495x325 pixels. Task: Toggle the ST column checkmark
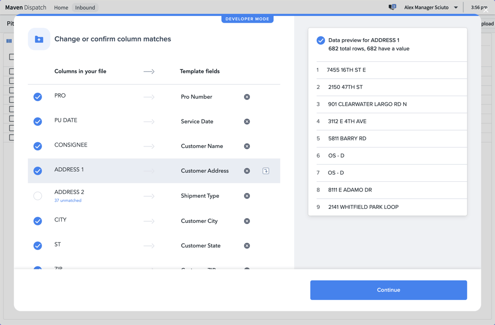[38, 246]
